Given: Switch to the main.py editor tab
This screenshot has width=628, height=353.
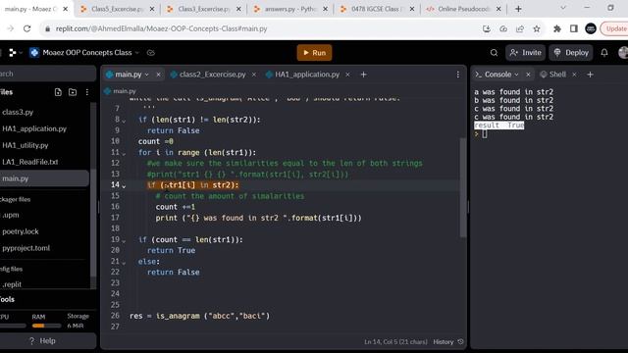Looking at the screenshot, I should pyautogui.click(x=129, y=75).
